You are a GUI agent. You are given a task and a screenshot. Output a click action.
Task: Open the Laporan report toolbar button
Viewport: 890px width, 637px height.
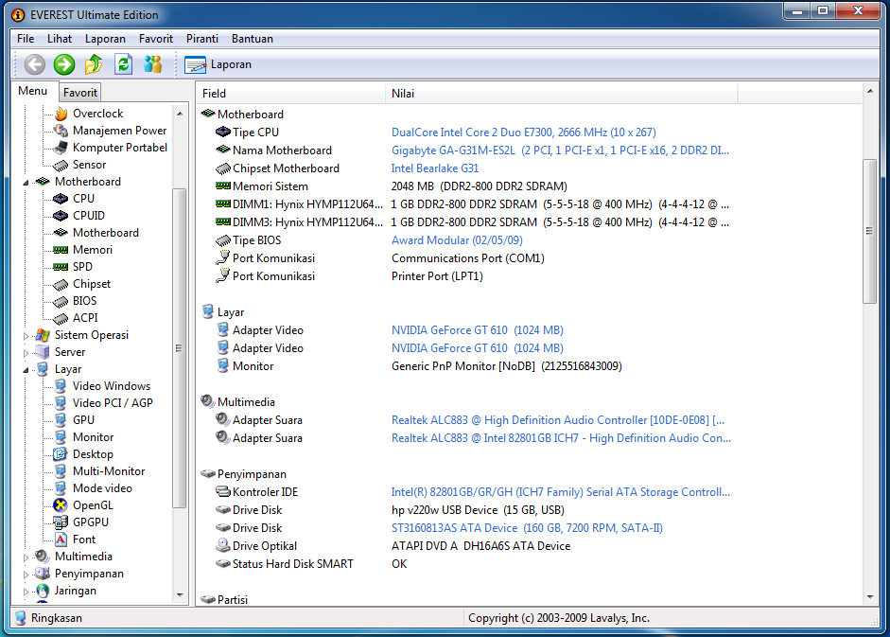[218, 64]
